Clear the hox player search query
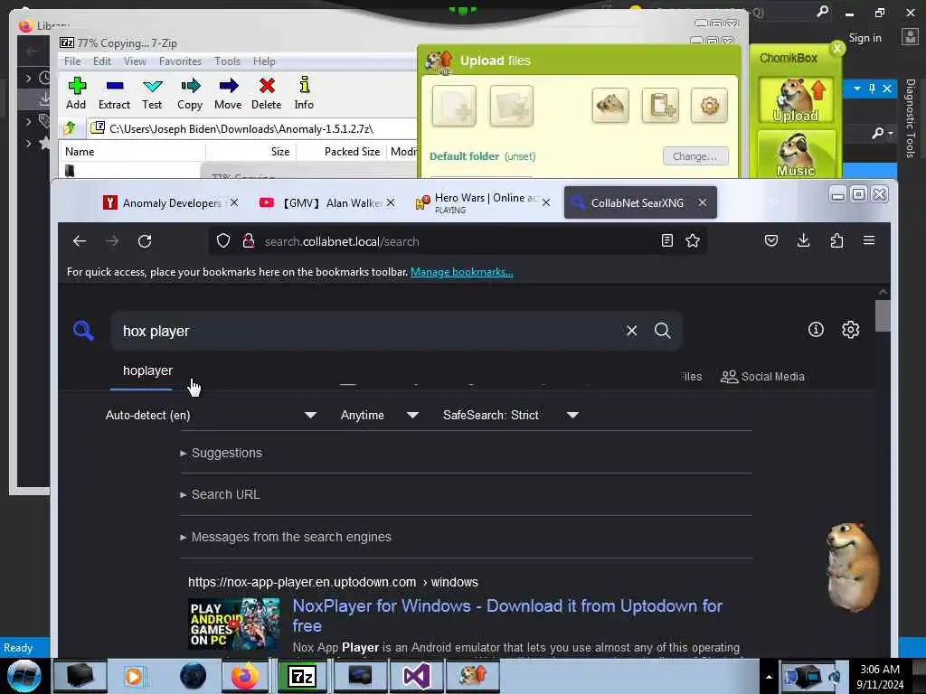 [x=631, y=331]
